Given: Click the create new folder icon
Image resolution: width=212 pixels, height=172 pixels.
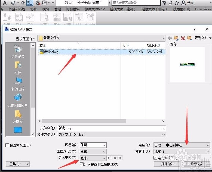Looking at the screenshot, I should click(x=189, y=38).
